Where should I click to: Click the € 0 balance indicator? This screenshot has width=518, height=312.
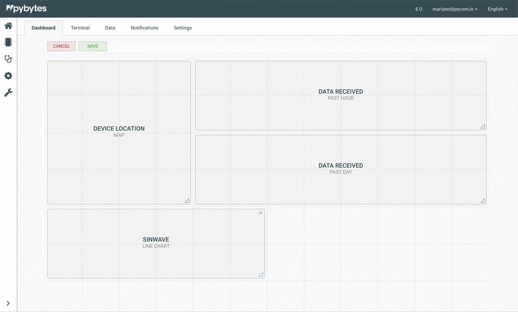[x=419, y=9]
